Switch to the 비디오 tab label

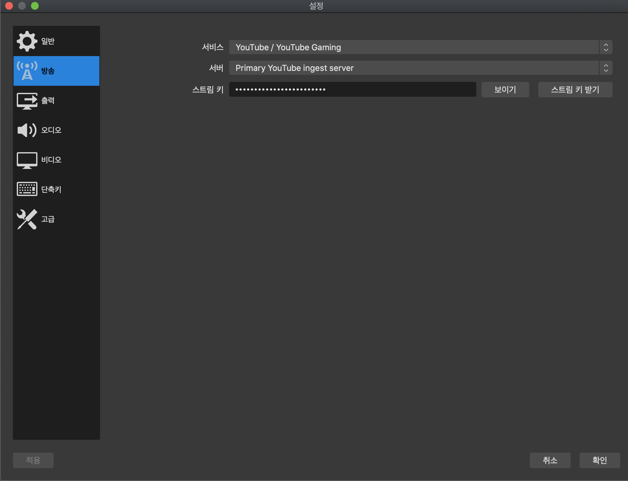click(51, 160)
